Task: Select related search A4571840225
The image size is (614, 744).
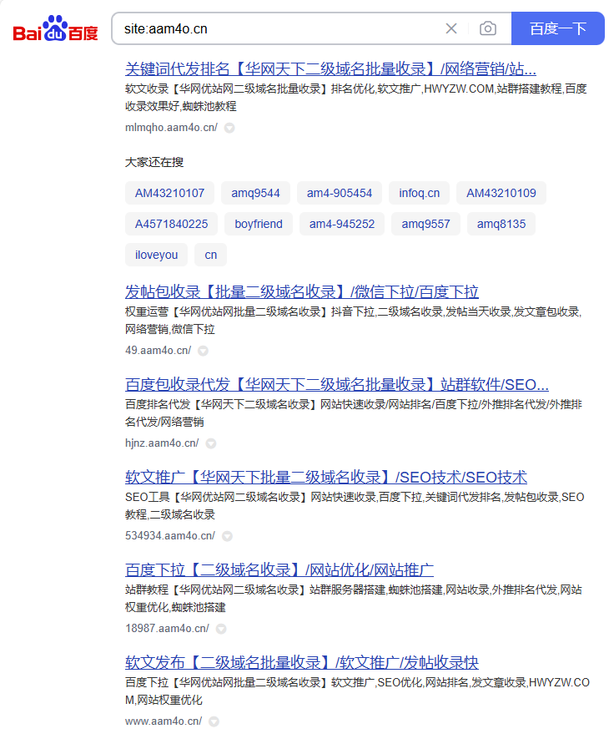Action: click(x=172, y=224)
